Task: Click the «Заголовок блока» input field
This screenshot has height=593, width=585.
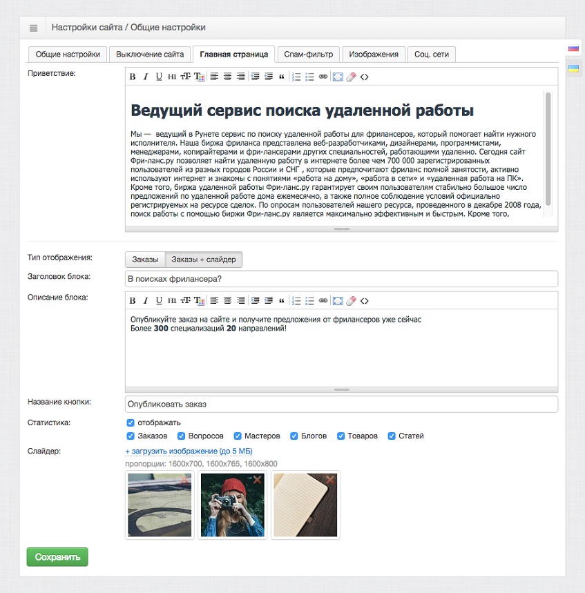Action: (341, 279)
